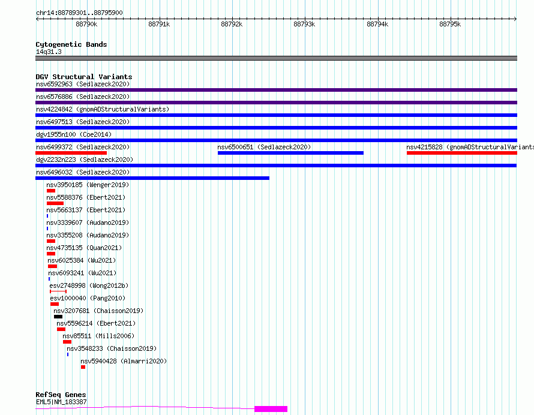Click the Cytogenetic Bands track title
The height and width of the screenshot is (415, 534).
[x=71, y=44]
